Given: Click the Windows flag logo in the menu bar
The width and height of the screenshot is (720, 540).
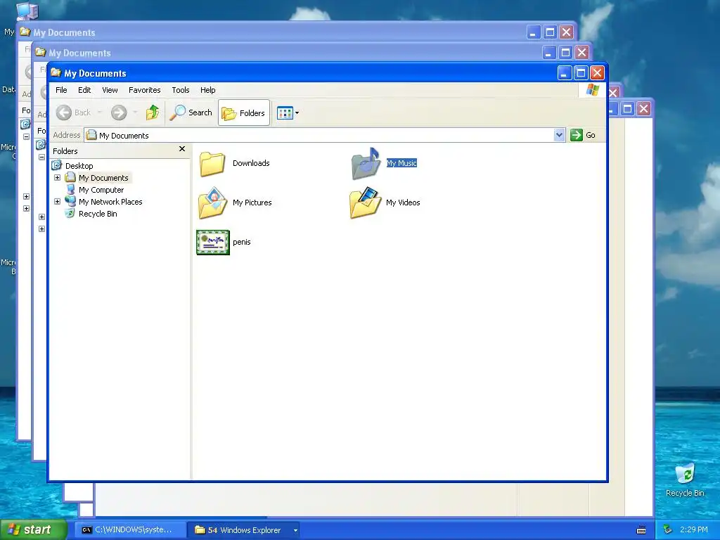Looking at the screenshot, I should point(592,89).
